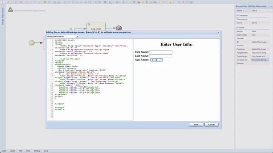Edit the AdHoc value 'false'

[260, 31]
